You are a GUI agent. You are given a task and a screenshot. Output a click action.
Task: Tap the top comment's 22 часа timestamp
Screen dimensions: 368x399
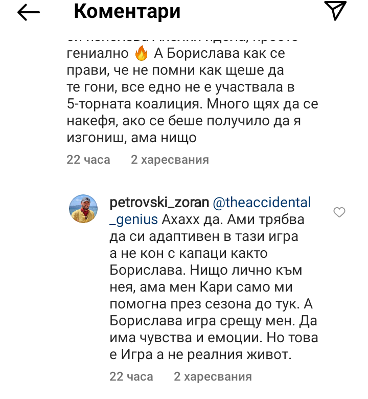(88, 160)
